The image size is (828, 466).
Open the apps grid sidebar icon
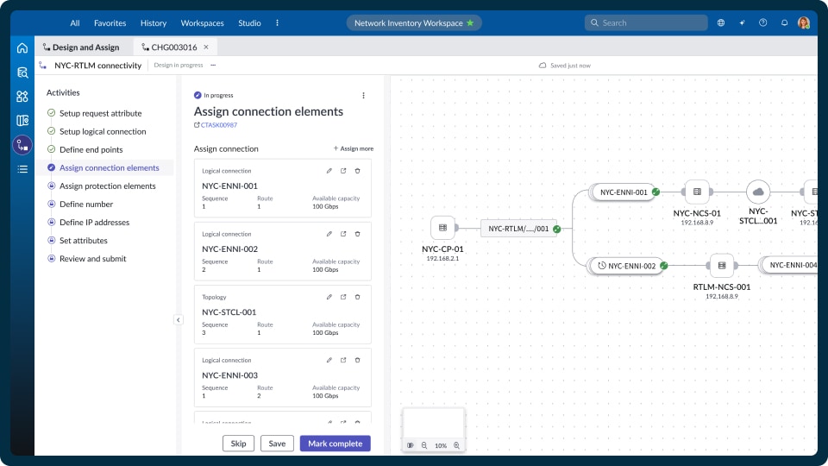22,97
